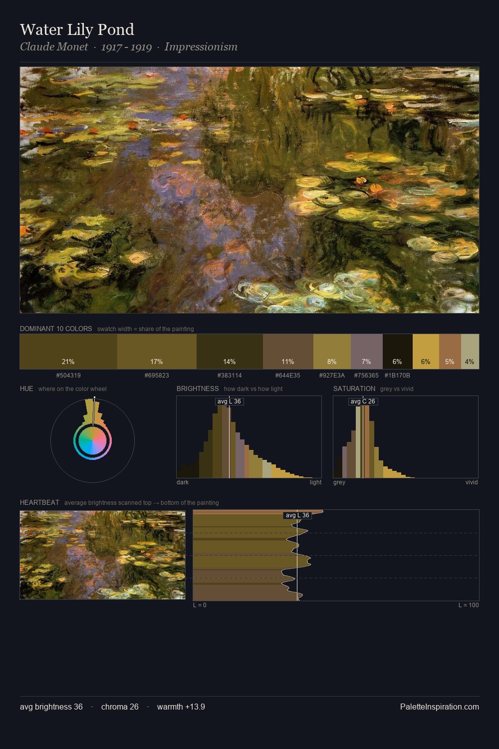Choose the 6% near-black swatch #1B170B
This screenshot has width=499, height=749.
coord(398,352)
